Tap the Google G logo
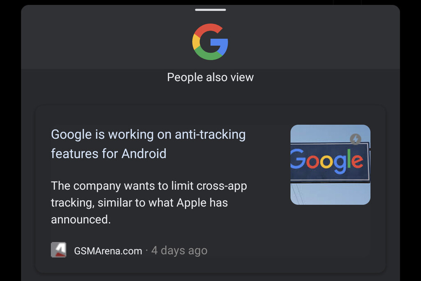This screenshot has width=421, height=281. (210, 41)
